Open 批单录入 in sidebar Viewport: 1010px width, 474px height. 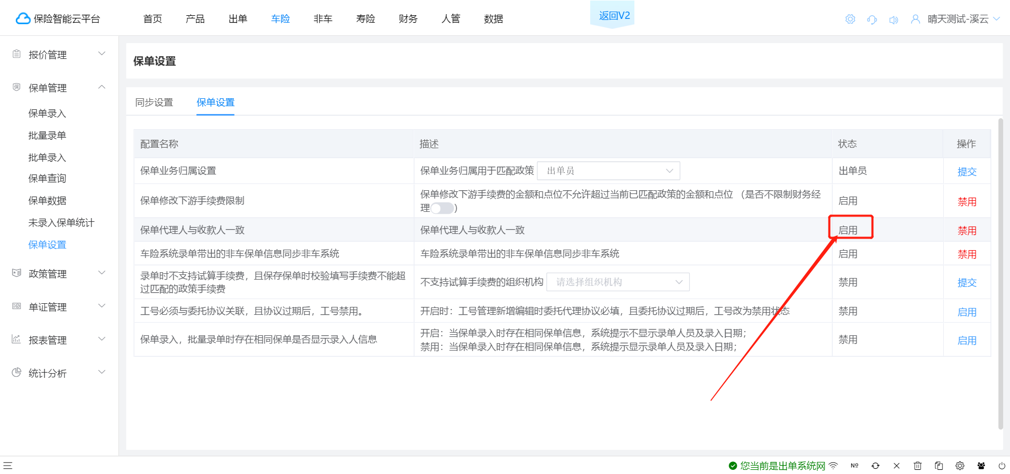click(47, 158)
